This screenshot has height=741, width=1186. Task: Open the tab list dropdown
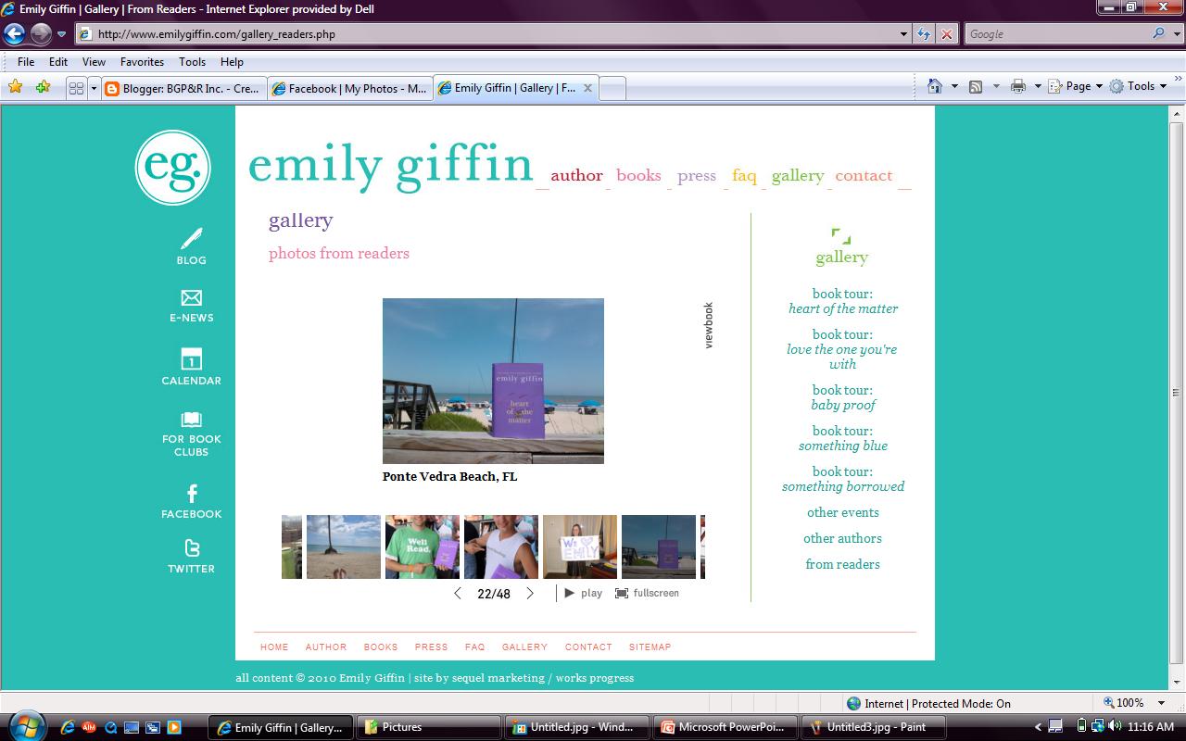[93, 88]
